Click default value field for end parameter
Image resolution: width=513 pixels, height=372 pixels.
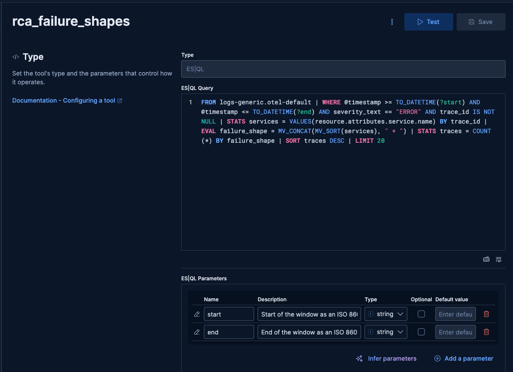click(455, 332)
